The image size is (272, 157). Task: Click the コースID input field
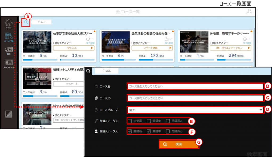pos(195,98)
